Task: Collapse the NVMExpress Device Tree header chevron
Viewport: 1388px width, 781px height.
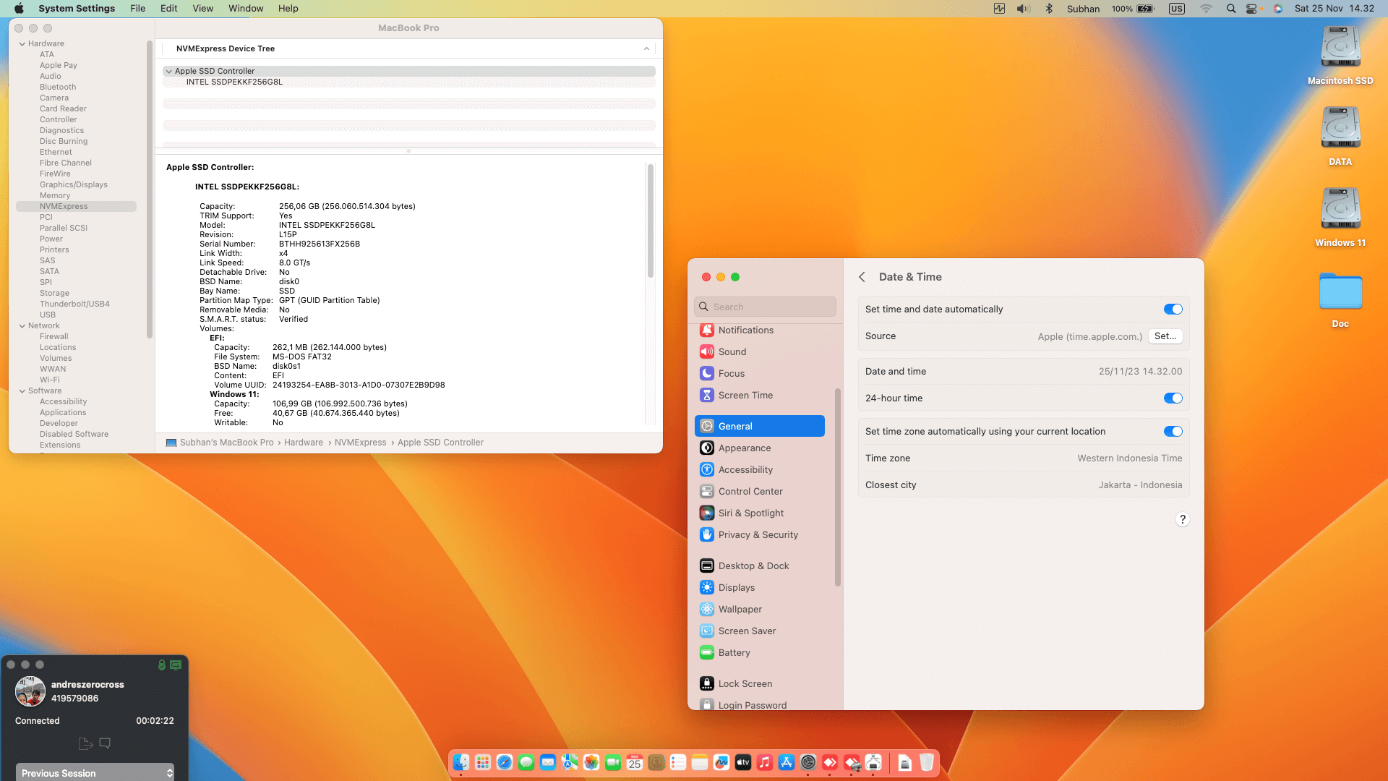Action: (646, 48)
